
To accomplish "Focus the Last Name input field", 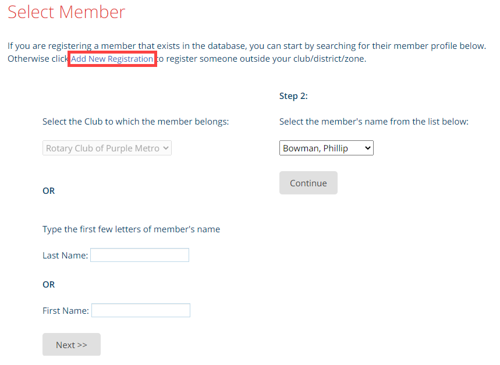I will [140, 255].
